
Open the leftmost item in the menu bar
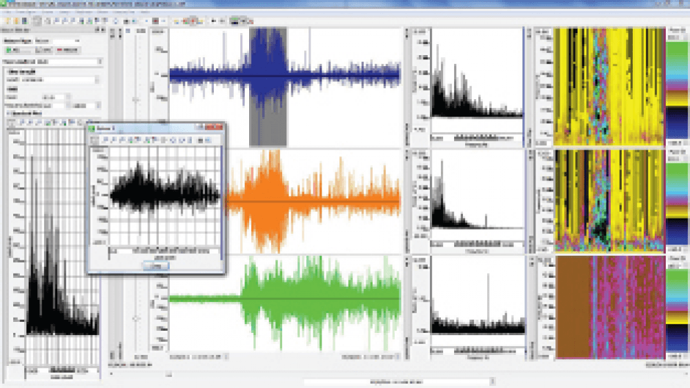7,12
